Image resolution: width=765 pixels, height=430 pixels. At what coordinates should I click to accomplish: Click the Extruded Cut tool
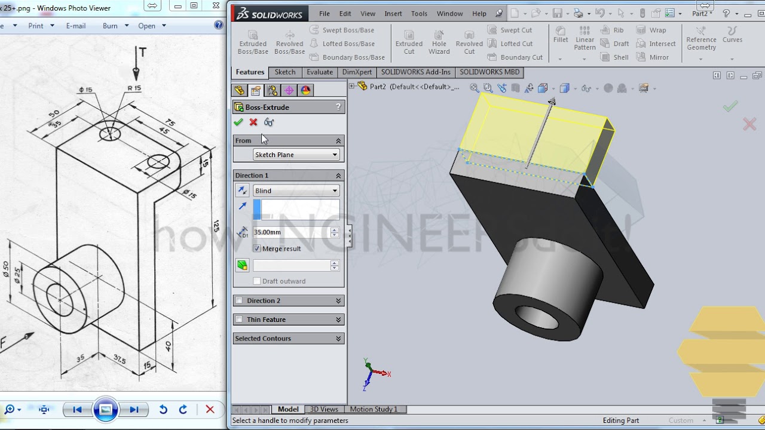coord(409,42)
